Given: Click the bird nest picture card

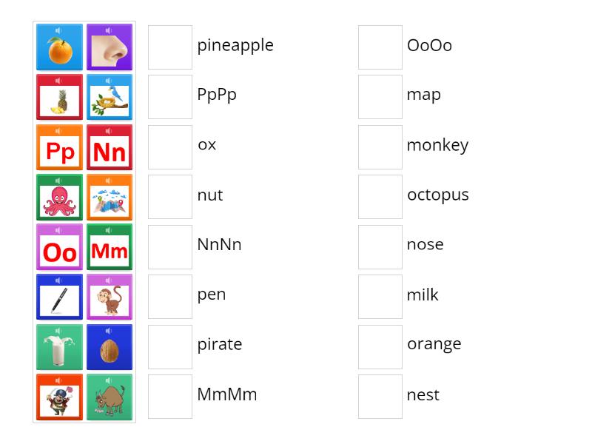Looking at the screenshot, I should click(110, 98).
